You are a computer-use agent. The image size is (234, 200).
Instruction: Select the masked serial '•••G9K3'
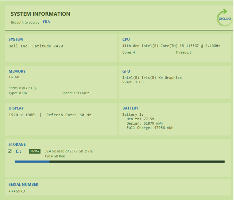pyautogui.click(x=17, y=191)
